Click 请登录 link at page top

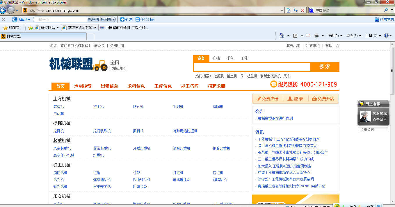point(99,46)
